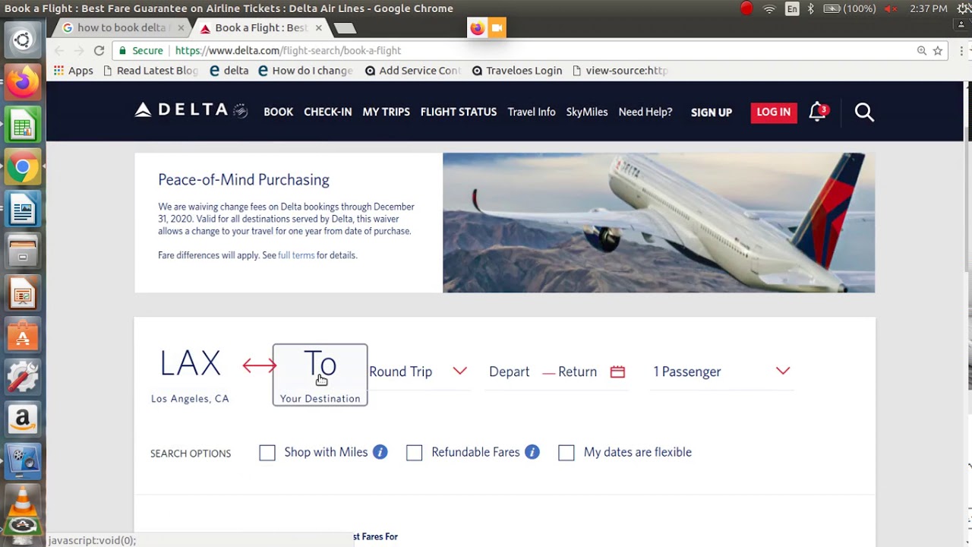Viewport: 972px width, 547px height.
Task: Choose the Return date field
Action: point(577,372)
